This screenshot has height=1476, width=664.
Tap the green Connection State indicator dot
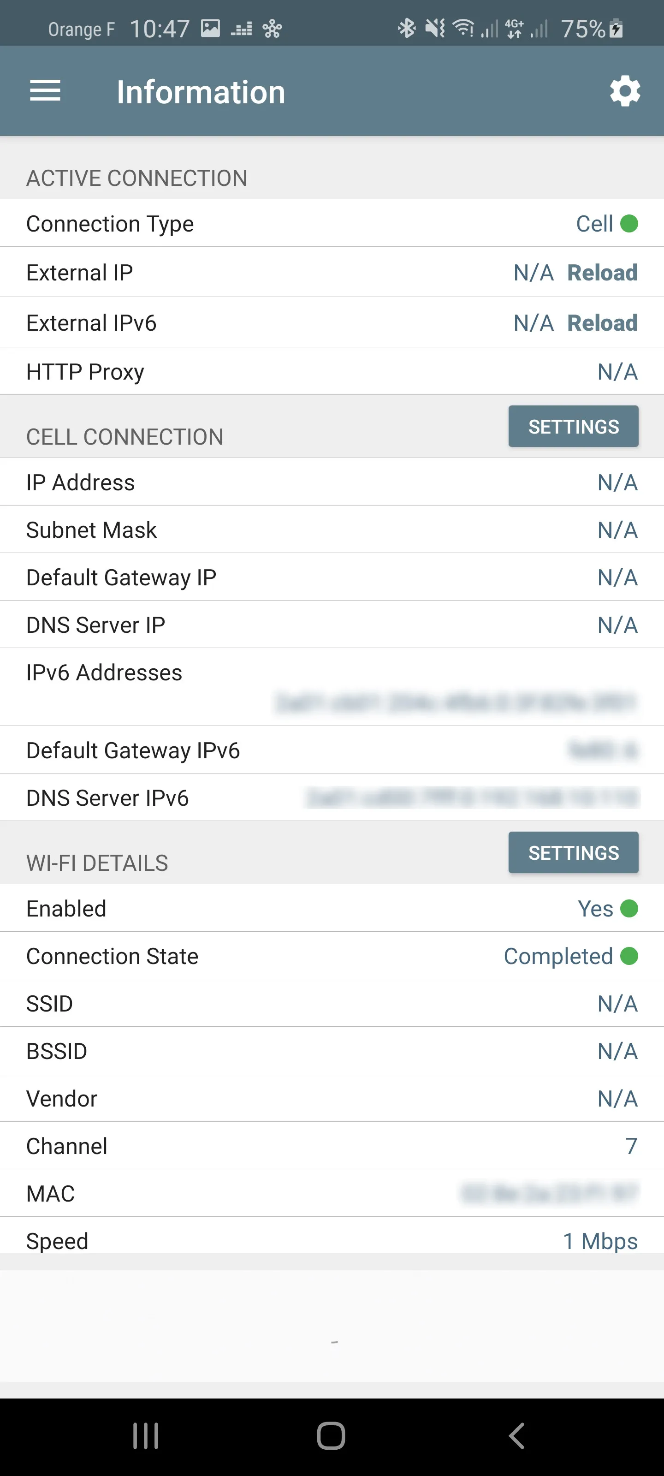pyautogui.click(x=629, y=956)
